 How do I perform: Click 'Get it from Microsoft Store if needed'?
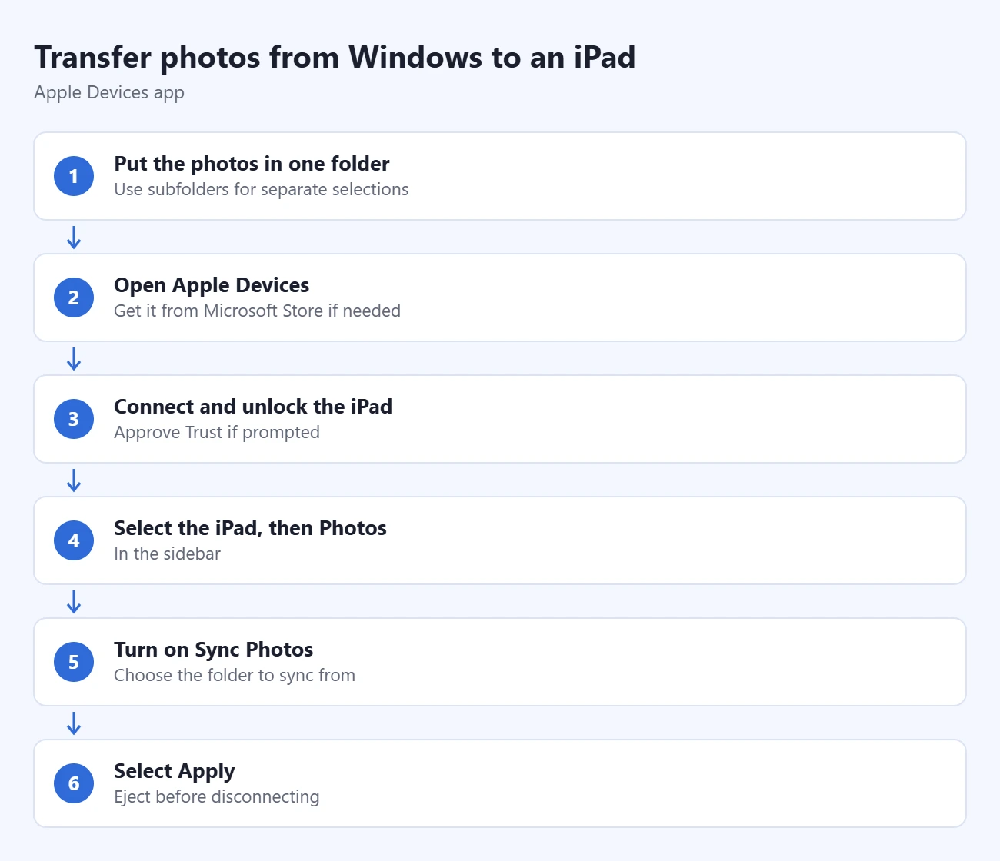(x=257, y=311)
